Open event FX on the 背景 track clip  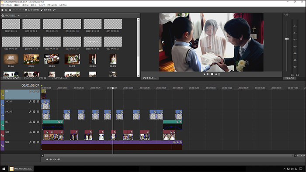point(181,142)
